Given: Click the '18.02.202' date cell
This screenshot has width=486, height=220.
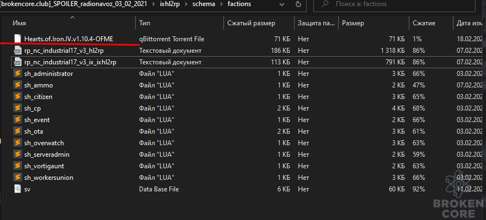Looking at the screenshot, I should 469,39.
